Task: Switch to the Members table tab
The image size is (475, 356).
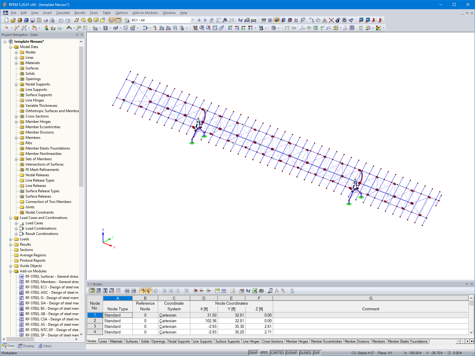Action: (379, 341)
